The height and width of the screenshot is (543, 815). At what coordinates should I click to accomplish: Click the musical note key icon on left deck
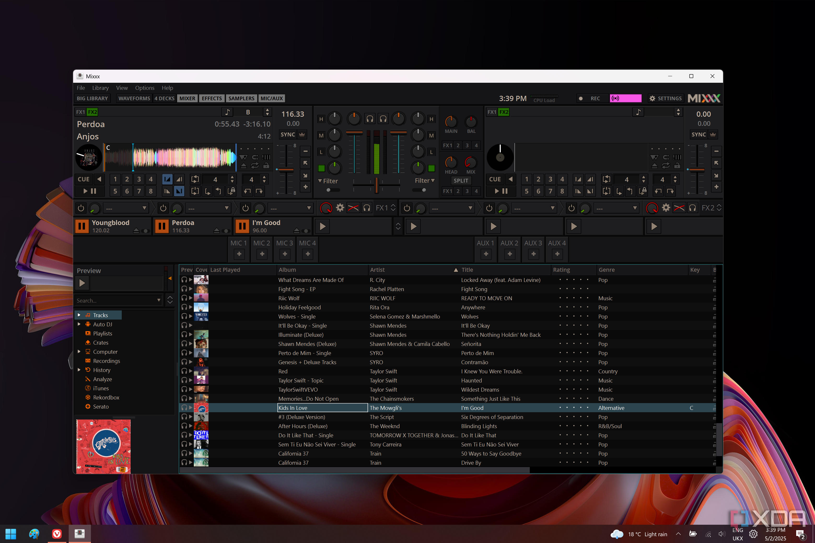point(227,112)
